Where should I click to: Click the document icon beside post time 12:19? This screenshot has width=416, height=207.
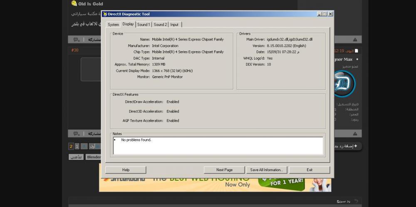click(x=357, y=50)
